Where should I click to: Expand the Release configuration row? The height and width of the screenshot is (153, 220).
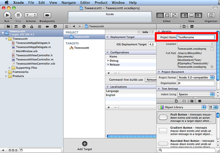pos(108,64)
